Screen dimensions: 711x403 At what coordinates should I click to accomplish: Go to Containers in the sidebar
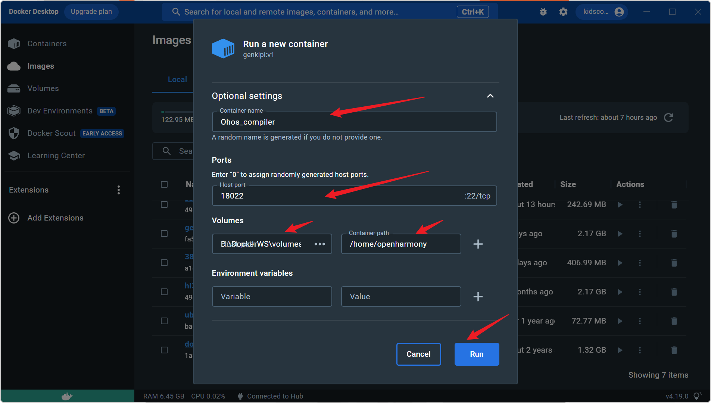tap(47, 44)
